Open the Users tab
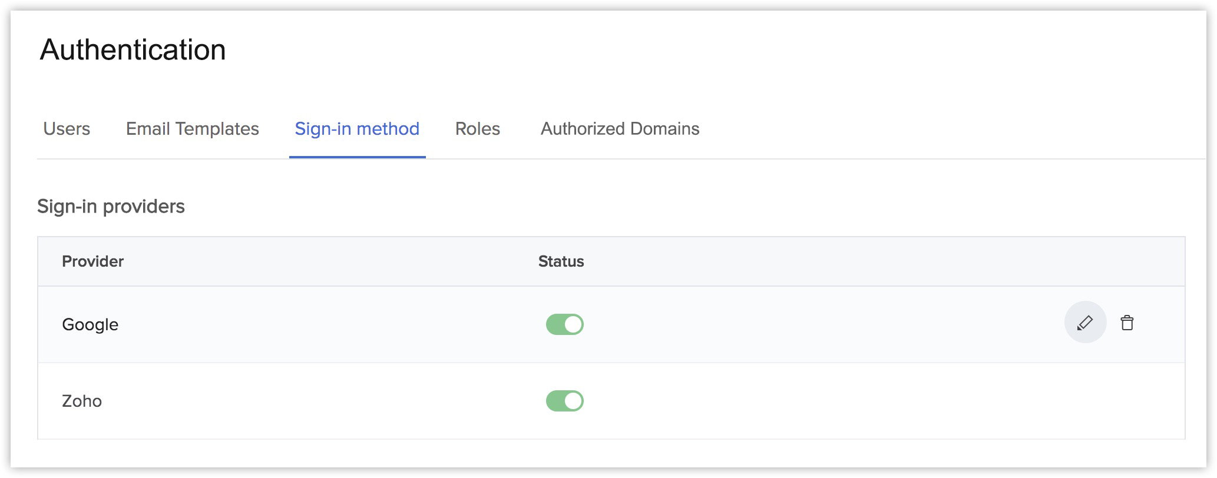This screenshot has height=478, width=1217. [67, 129]
